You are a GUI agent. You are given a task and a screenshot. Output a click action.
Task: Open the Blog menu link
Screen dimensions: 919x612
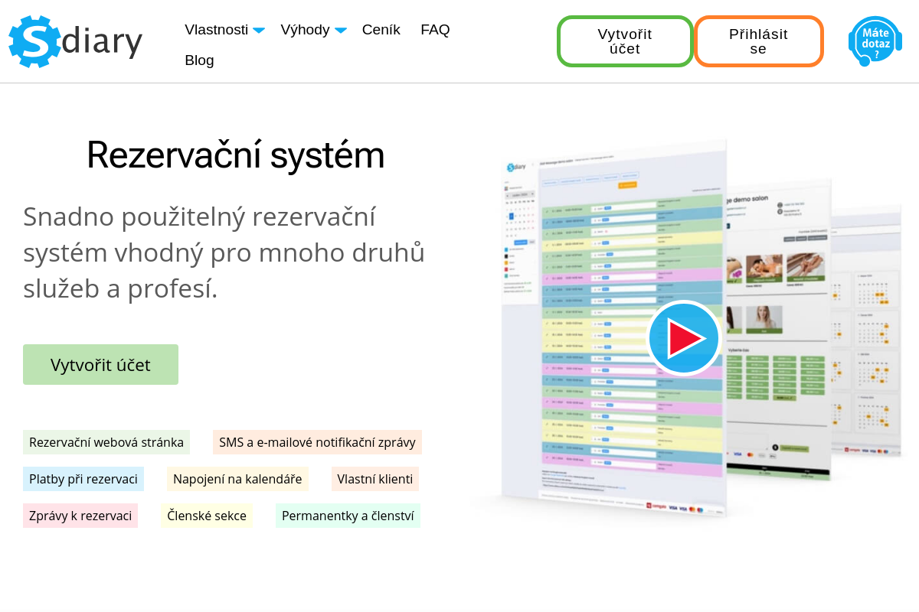point(199,60)
